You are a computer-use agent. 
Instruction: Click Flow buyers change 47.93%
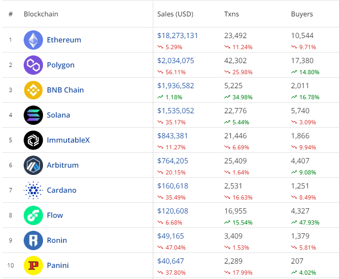305,222
